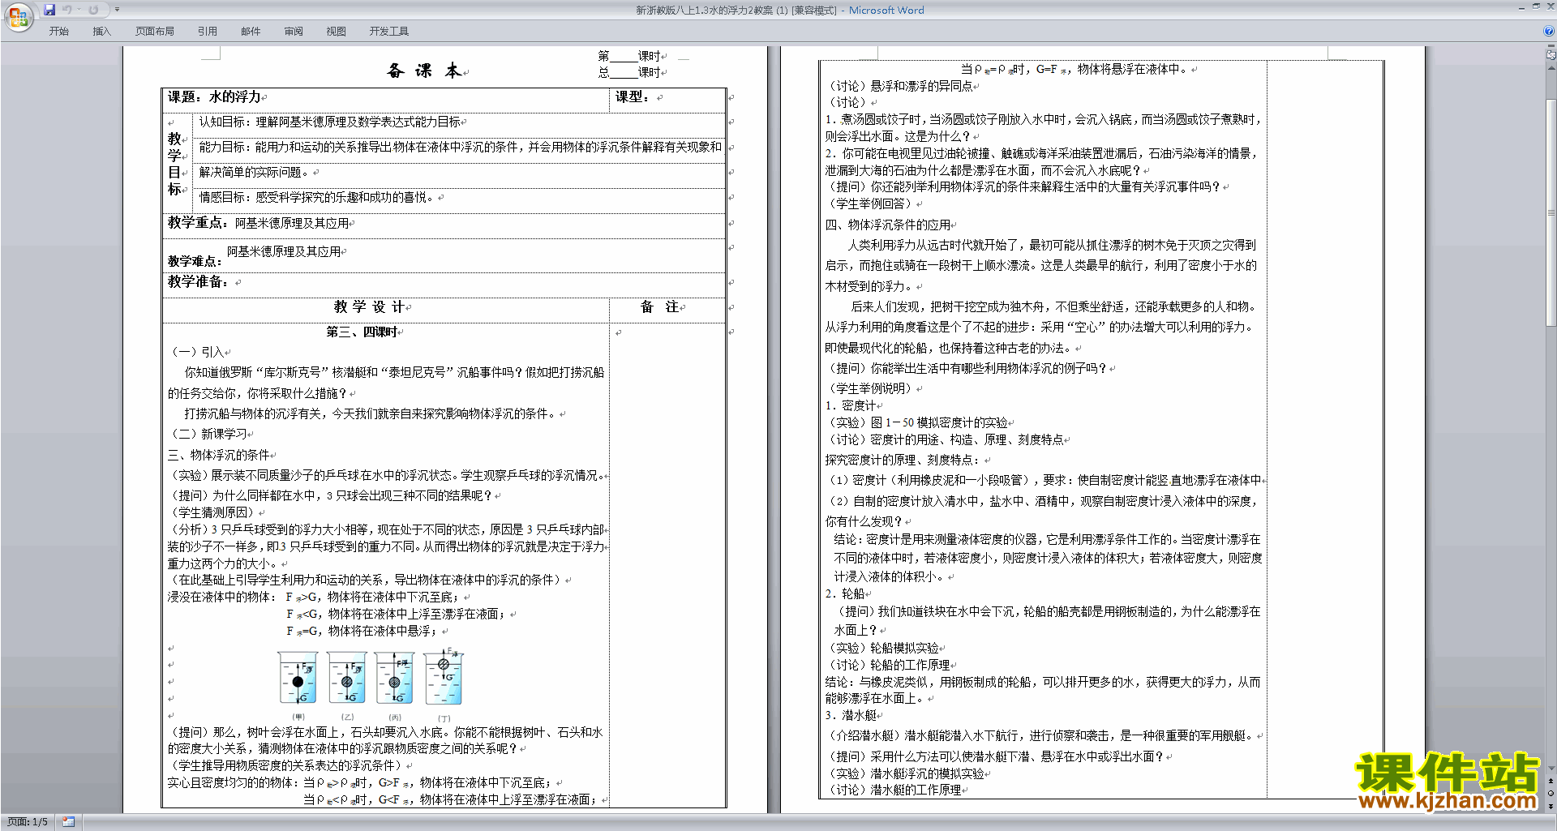This screenshot has height=831, width=1557.
Task: Switch to 页面布局 ribbon tab
Action: point(155,32)
